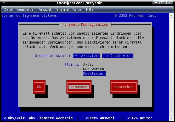175x122 pixels.
Task: Open the Hilfe menu
Action: pos(90,9)
